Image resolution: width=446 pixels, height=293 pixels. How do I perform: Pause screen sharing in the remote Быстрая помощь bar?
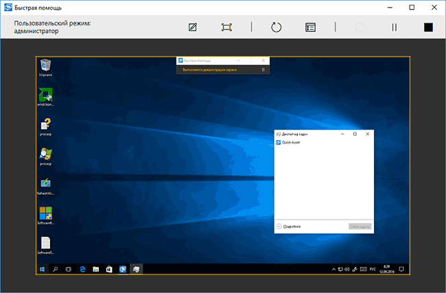point(263,70)
